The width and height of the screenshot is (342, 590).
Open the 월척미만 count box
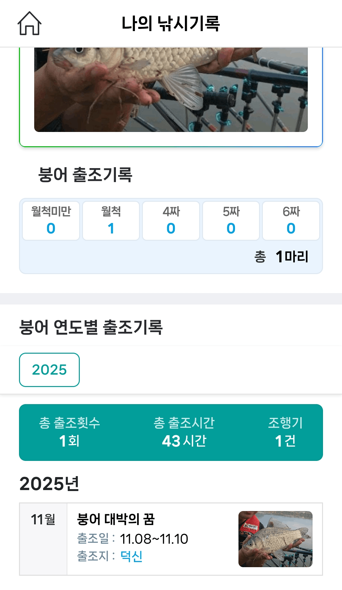(x=51, y=221)
